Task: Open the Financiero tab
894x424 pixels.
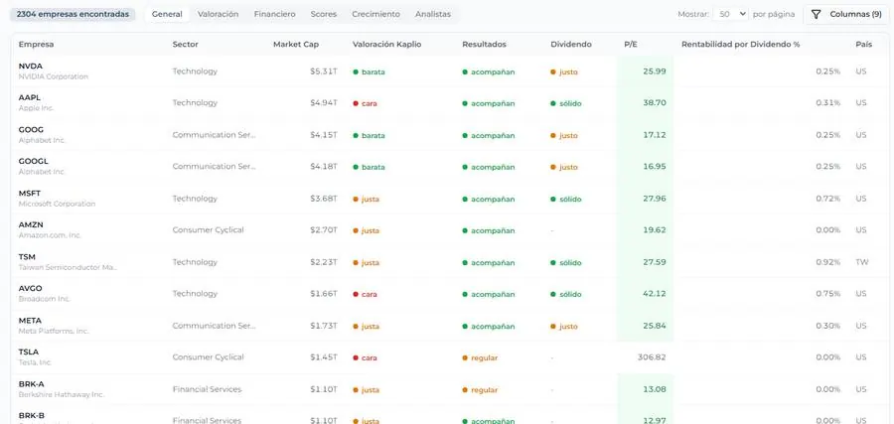Action: (x=275, y=14)
